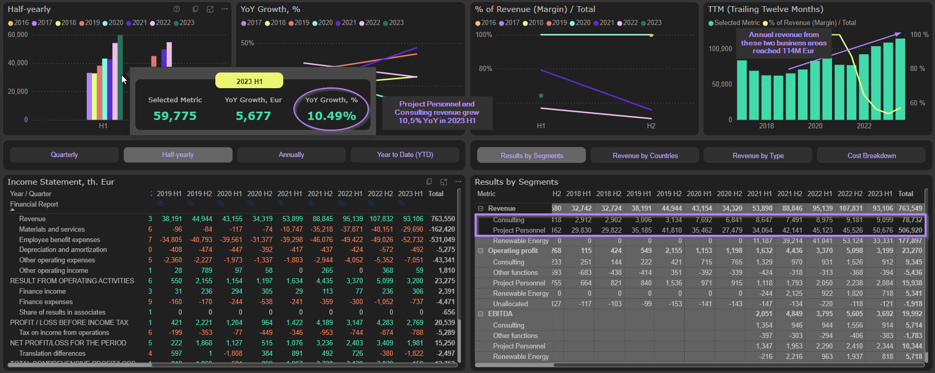The height and width of the screenshot is (373, 935).
Task: Click the help icon on Half-yearly chart
Action: [177, 9]
